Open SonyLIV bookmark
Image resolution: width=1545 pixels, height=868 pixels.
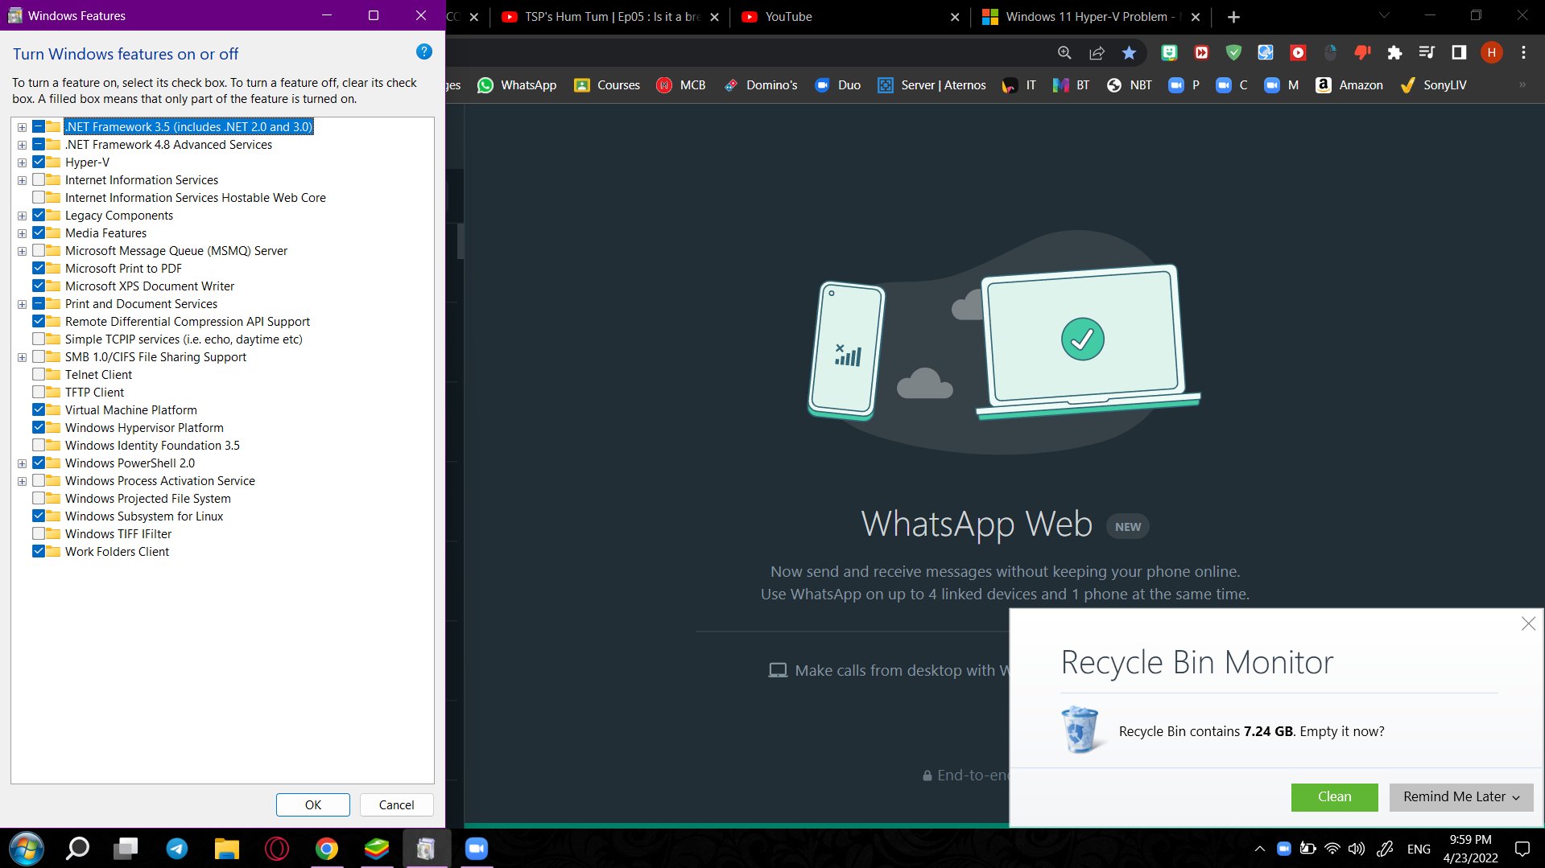[1433, 85]
